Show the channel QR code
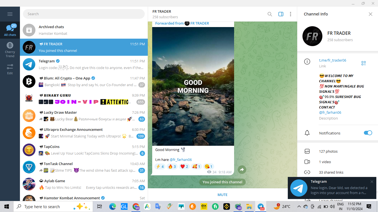The image size is (378, 212). (364, 63)
